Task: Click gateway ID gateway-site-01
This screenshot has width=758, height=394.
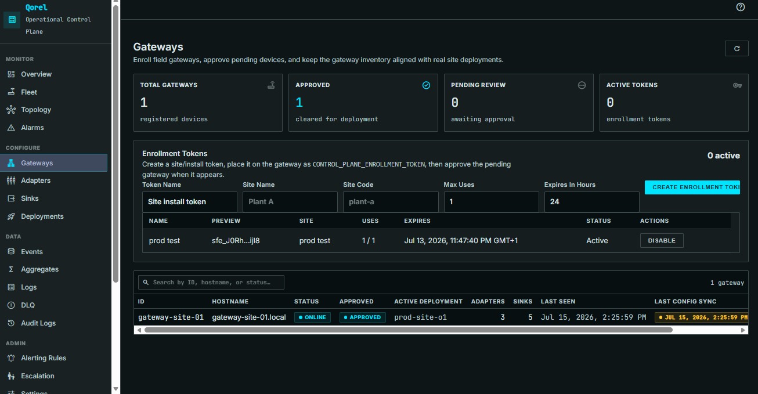Action: 171,317
